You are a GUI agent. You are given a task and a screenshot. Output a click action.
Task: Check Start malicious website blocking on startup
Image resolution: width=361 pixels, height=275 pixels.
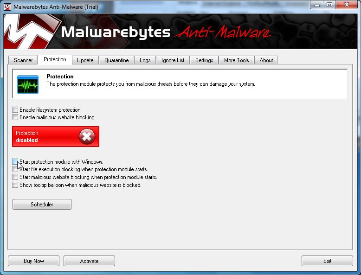coord(15,177)
